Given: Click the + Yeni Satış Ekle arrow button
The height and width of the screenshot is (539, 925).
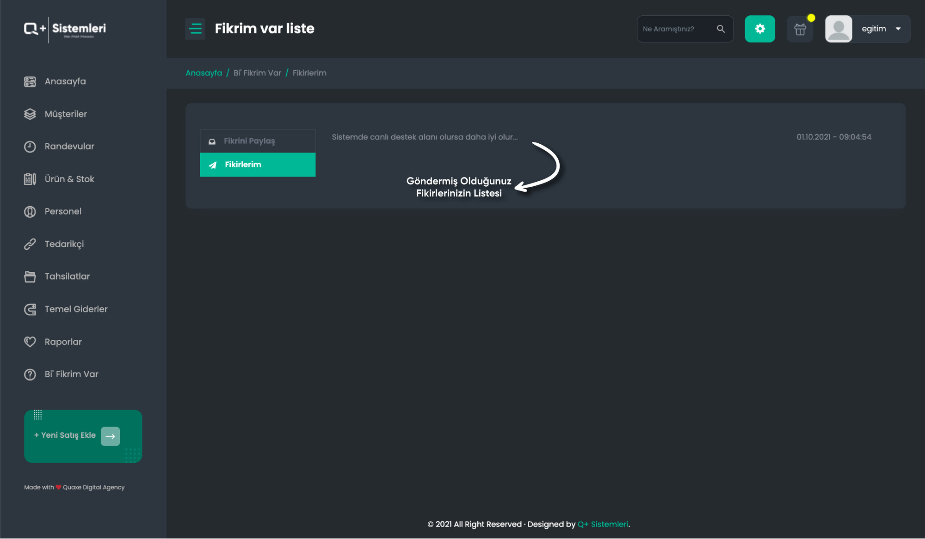Looking at the screenshot, I should coord(111,436).
